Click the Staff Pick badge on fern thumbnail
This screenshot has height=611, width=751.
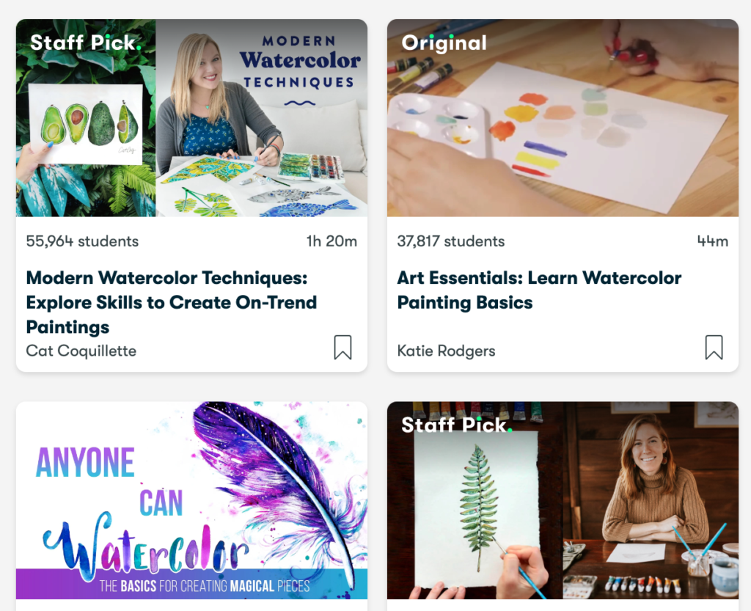pos(457,425)
